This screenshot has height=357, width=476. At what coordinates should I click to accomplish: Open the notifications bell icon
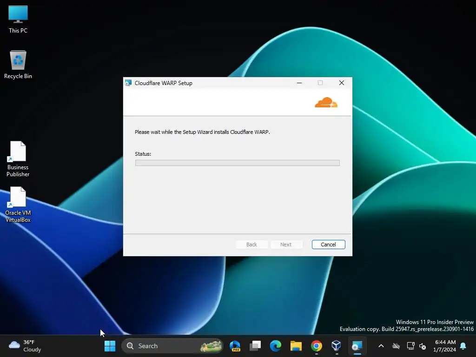point(463,346)
